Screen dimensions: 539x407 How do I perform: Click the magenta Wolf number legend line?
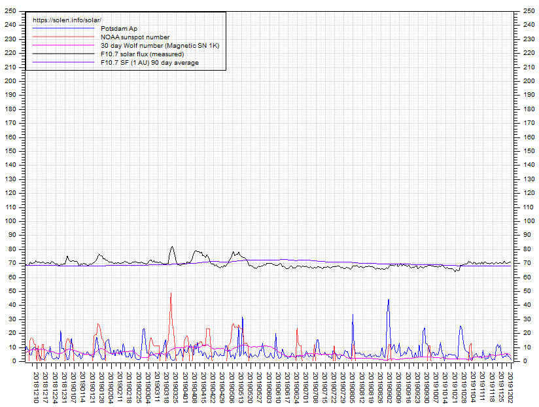(x=63, y=45)
